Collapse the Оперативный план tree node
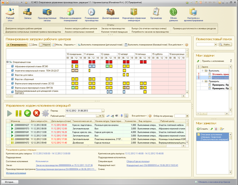The height and width of the screenshot is (185, 238). pos(7,62)
